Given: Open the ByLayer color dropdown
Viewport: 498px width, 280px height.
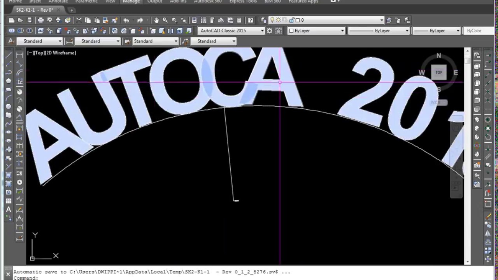Looking at the screenshot, I should [x=342, y=31].
